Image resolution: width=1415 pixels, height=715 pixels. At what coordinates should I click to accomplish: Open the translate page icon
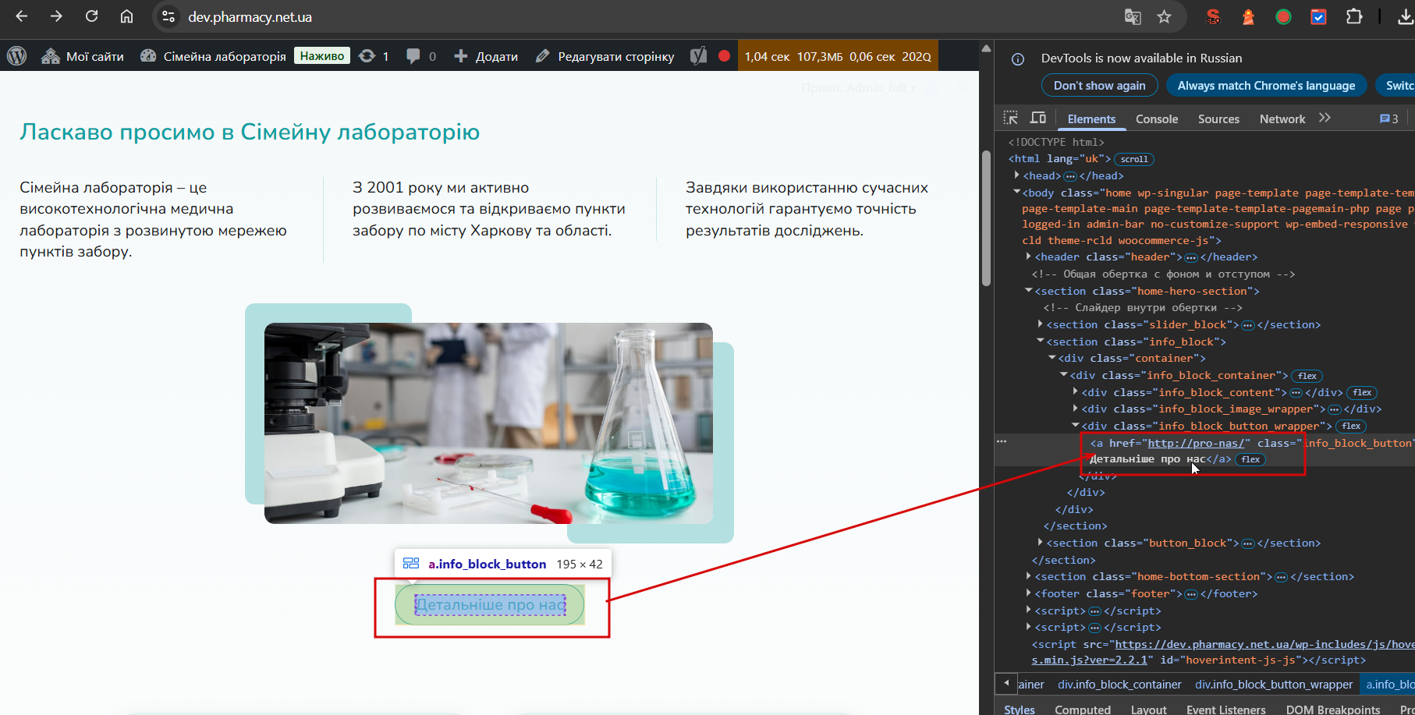(x=1133, y=16)
